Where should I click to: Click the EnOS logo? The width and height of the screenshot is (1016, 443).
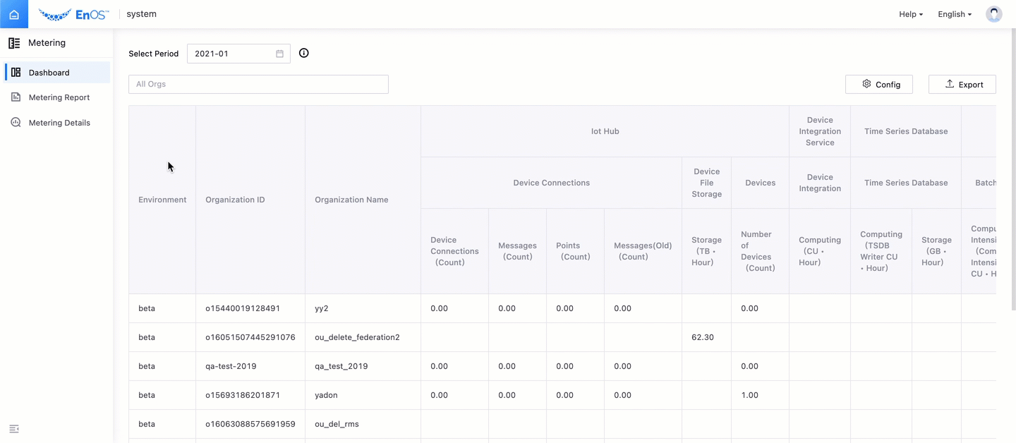point(74,14)
